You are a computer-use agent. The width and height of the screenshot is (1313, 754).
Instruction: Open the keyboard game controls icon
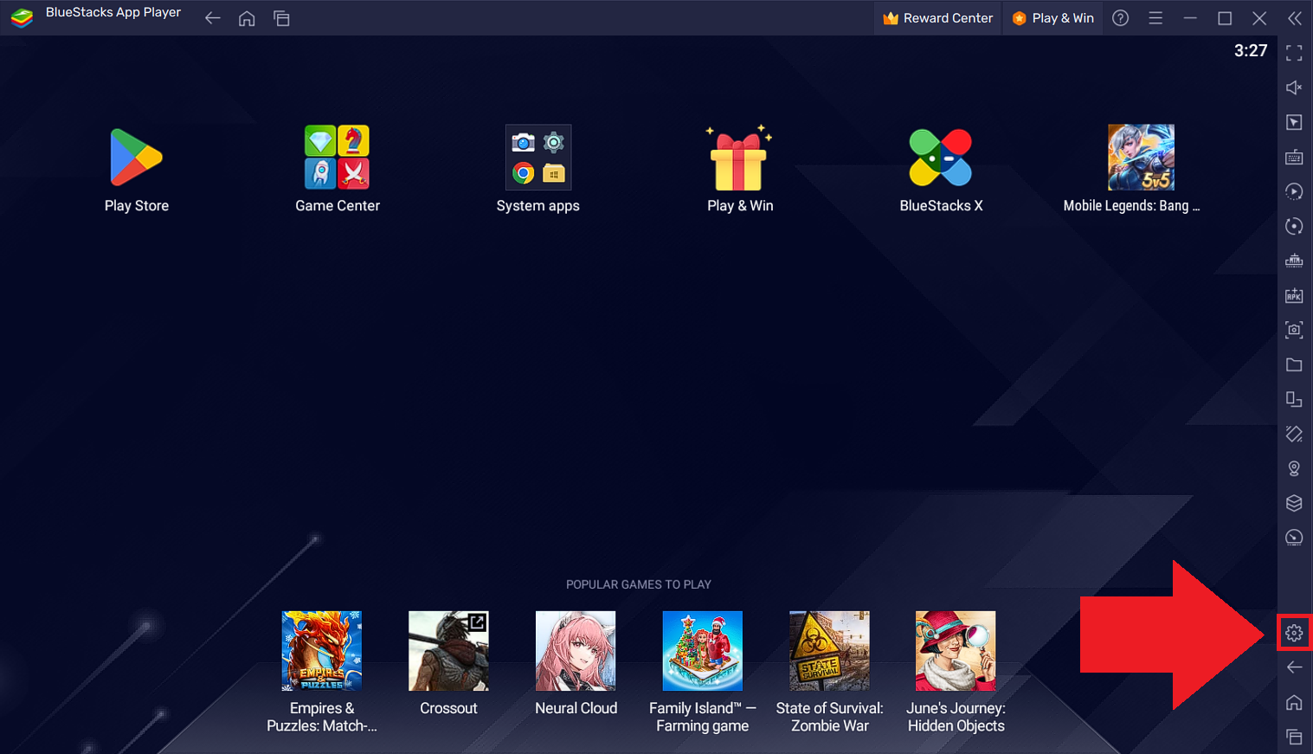tap(1294, 157)
